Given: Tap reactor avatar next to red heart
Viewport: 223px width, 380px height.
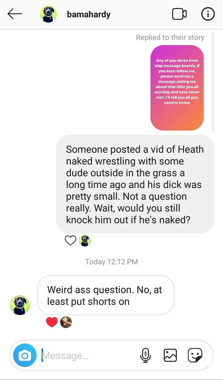Looking at the screenshot, I should pos(66,323).
